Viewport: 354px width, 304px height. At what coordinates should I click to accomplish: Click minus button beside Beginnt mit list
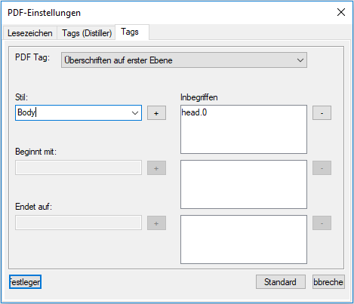pyautogui.click(x=322, y=168)
